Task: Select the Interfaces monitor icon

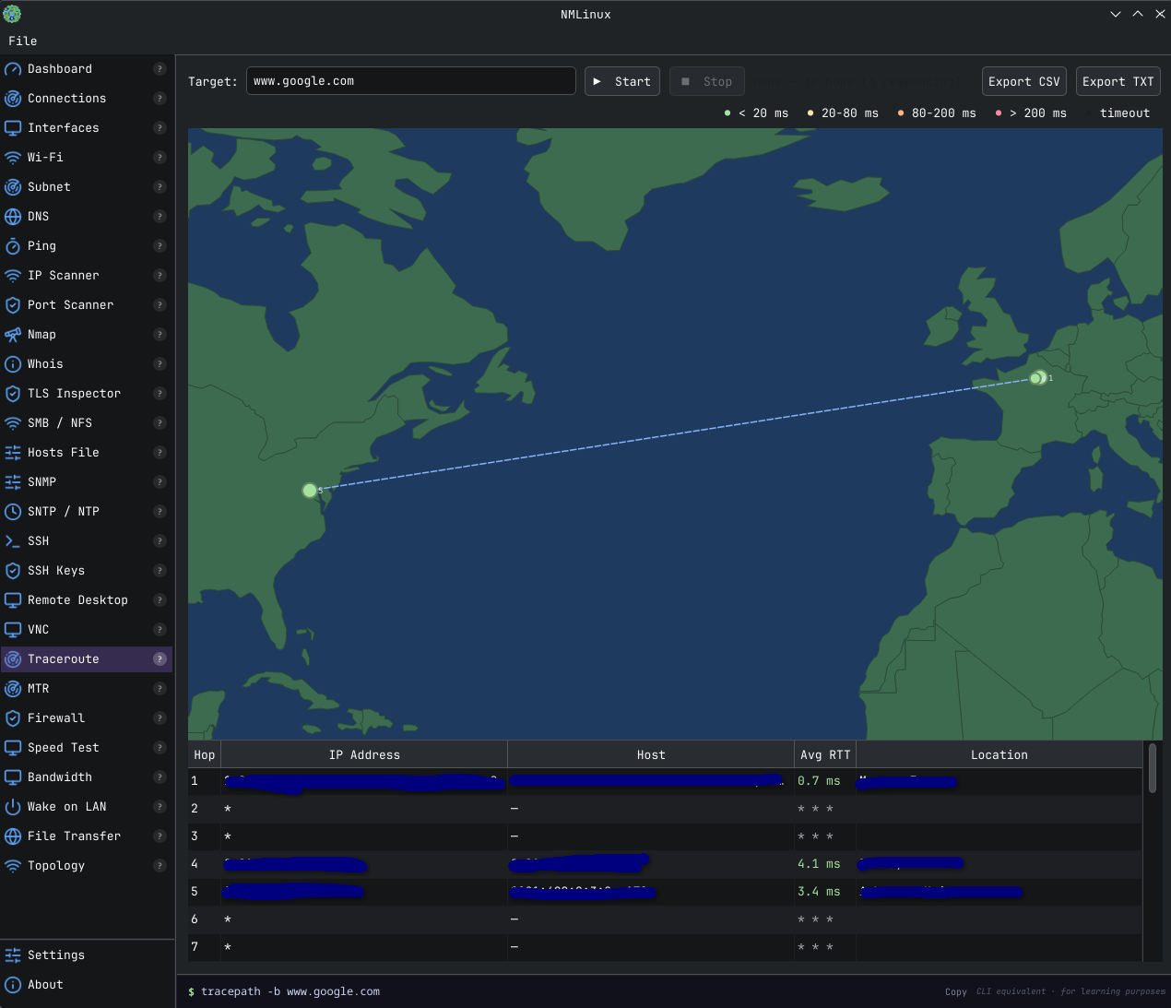Action: [13, 128]
